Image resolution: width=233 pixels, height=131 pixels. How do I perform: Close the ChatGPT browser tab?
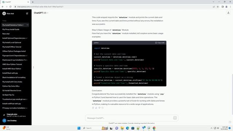(28, 2)
